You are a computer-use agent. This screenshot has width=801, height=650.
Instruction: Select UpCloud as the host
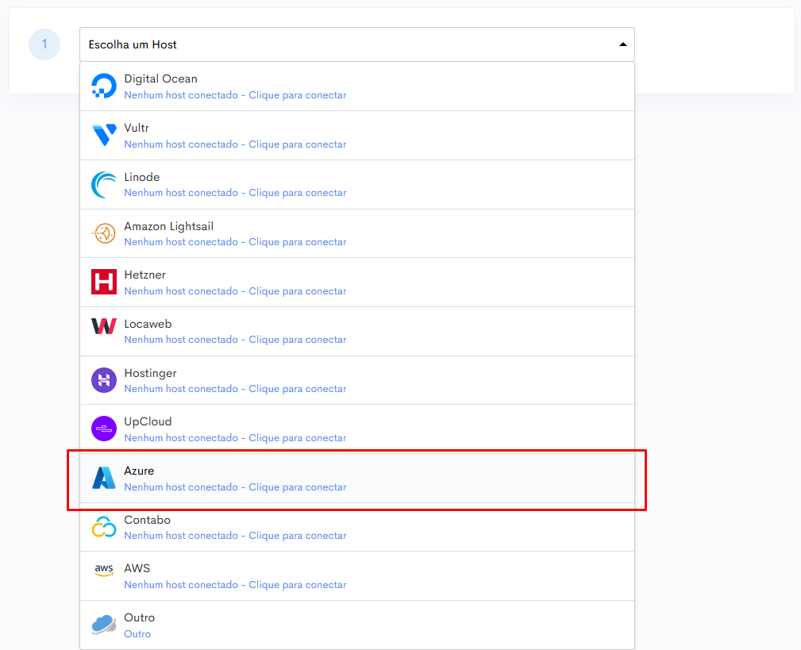point(357,429)
